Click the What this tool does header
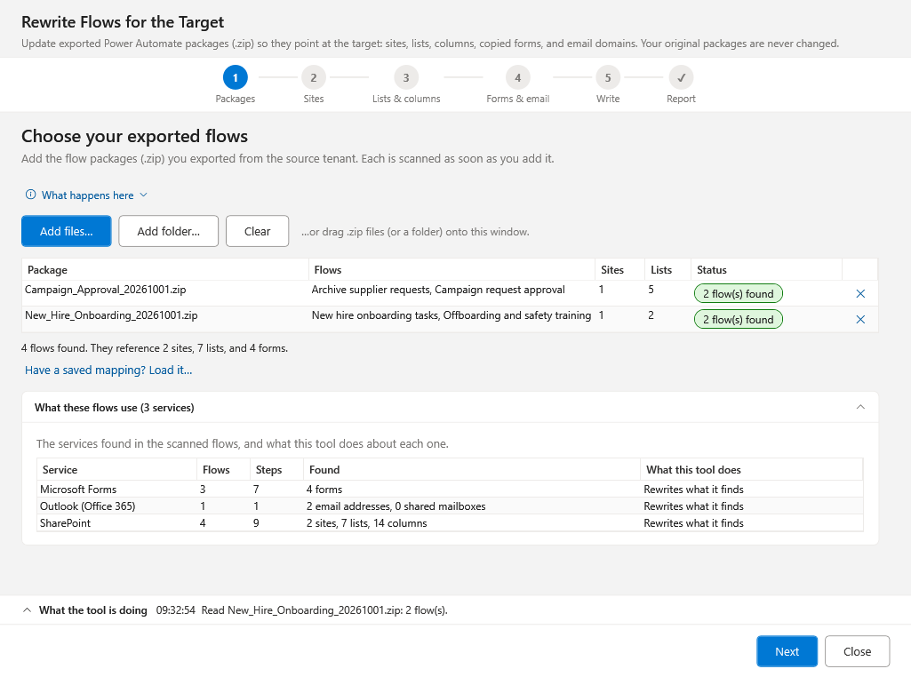Screen dimensions: 911x677 pos(752,469)
